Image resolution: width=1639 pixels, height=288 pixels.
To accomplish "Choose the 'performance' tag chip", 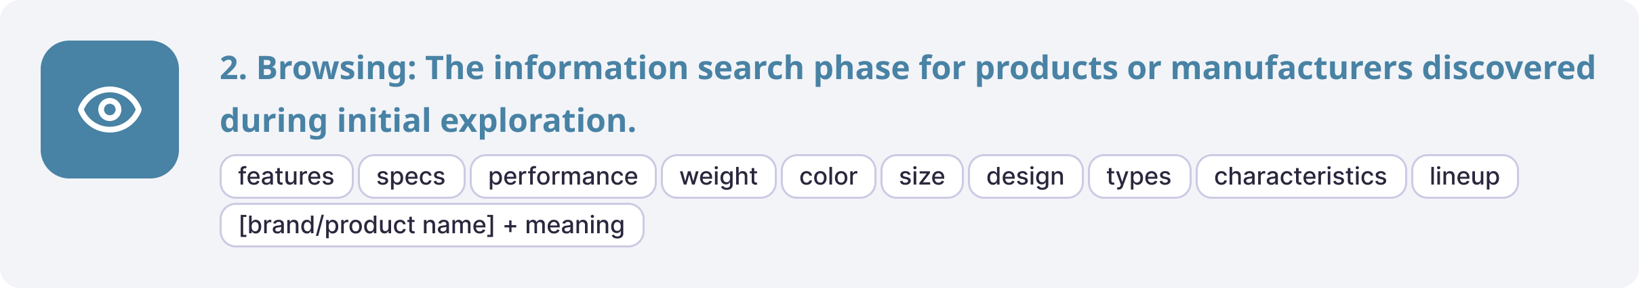I will coord(563,176).
